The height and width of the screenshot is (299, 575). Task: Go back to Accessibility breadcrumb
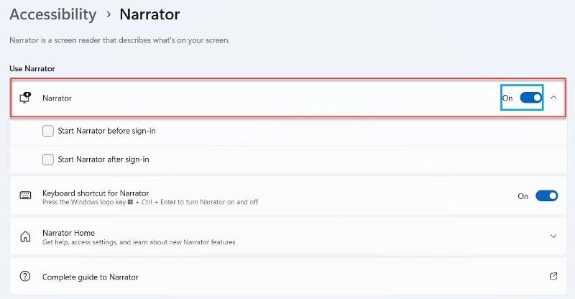click(53, 14)
